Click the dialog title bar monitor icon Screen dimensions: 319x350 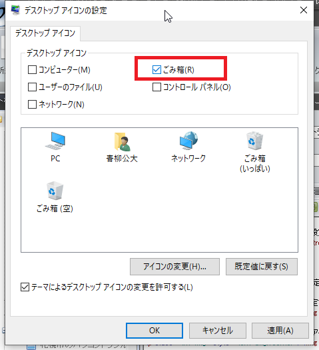click(15, 10)
